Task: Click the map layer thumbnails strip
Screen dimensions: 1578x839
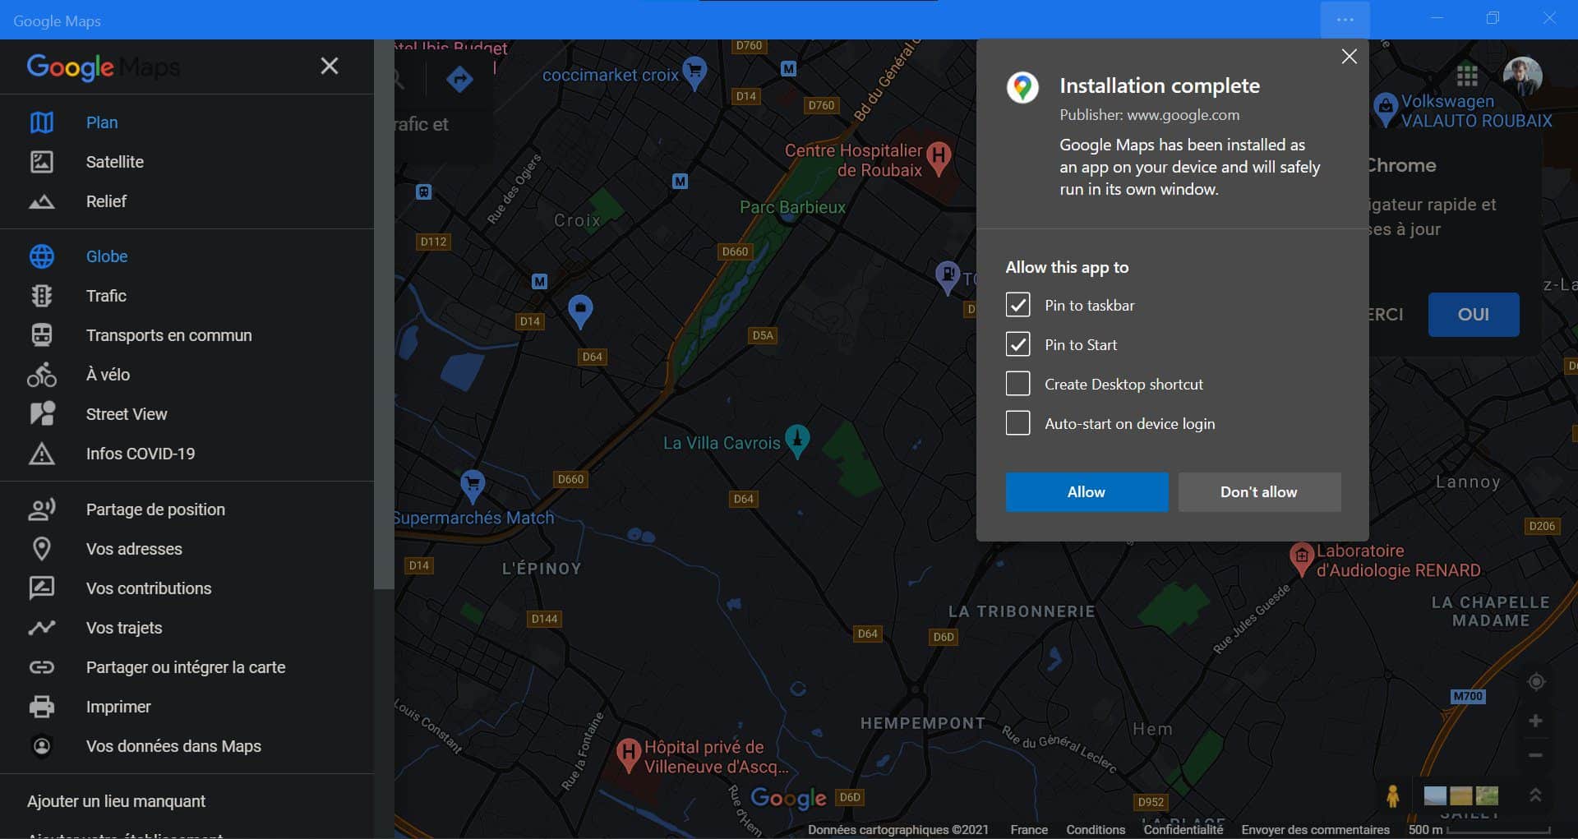Action: [x=1460, y=795]
